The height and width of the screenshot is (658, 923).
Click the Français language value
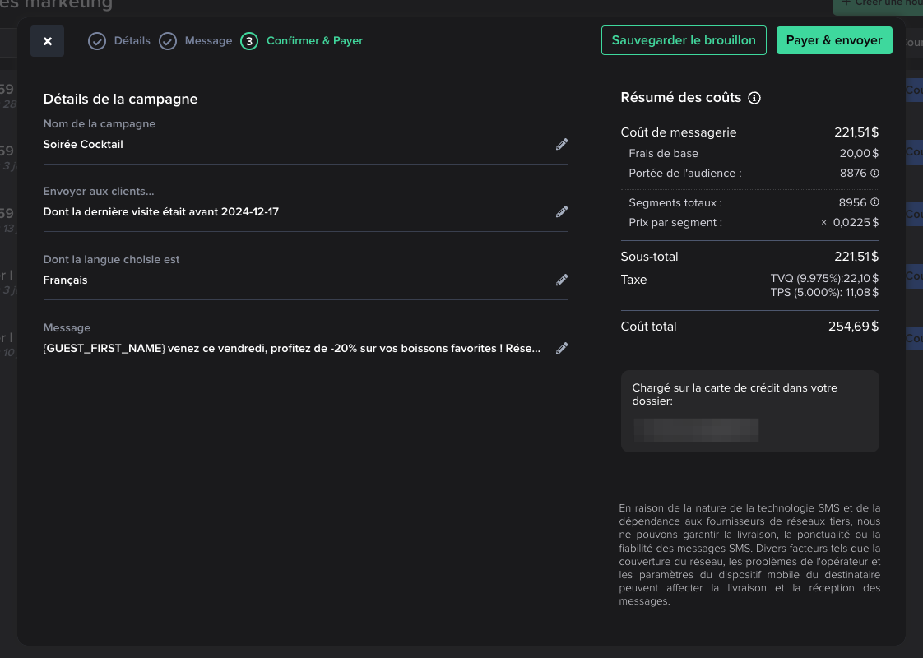coord(65,280)
